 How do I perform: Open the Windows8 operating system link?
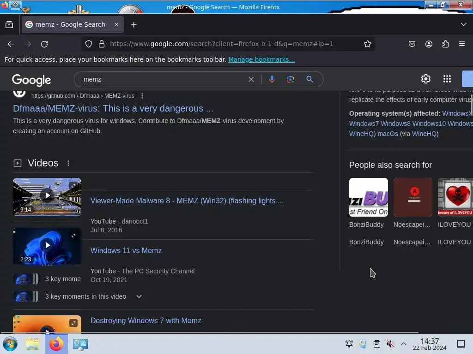395,124
